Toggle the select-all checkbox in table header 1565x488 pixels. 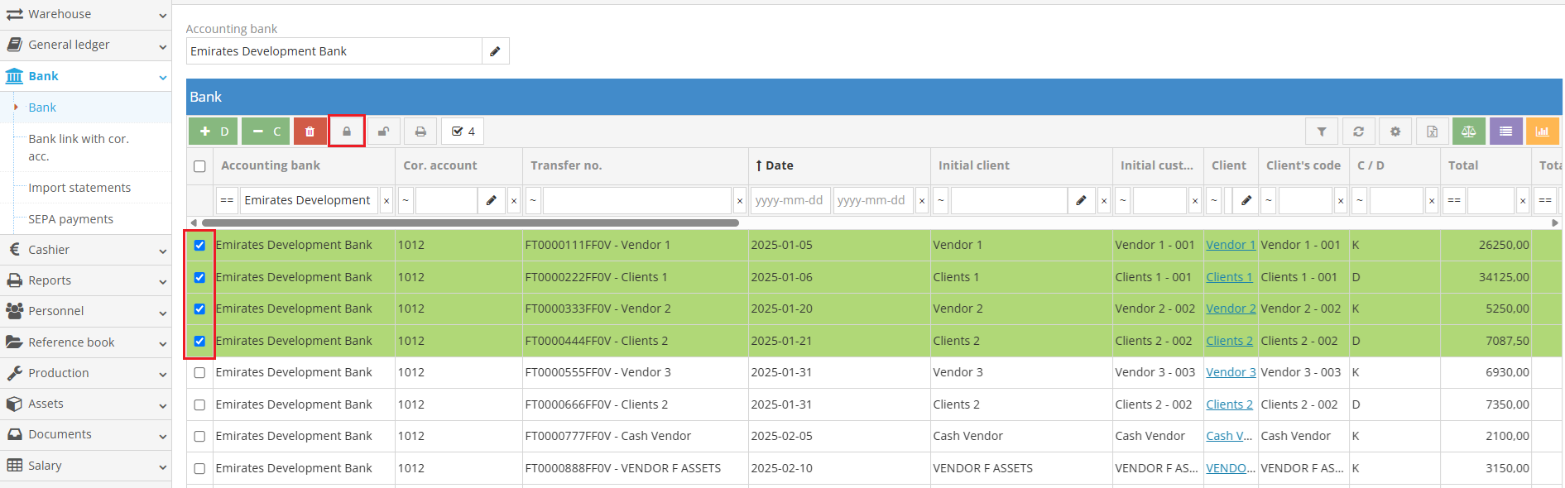[199, 166]
